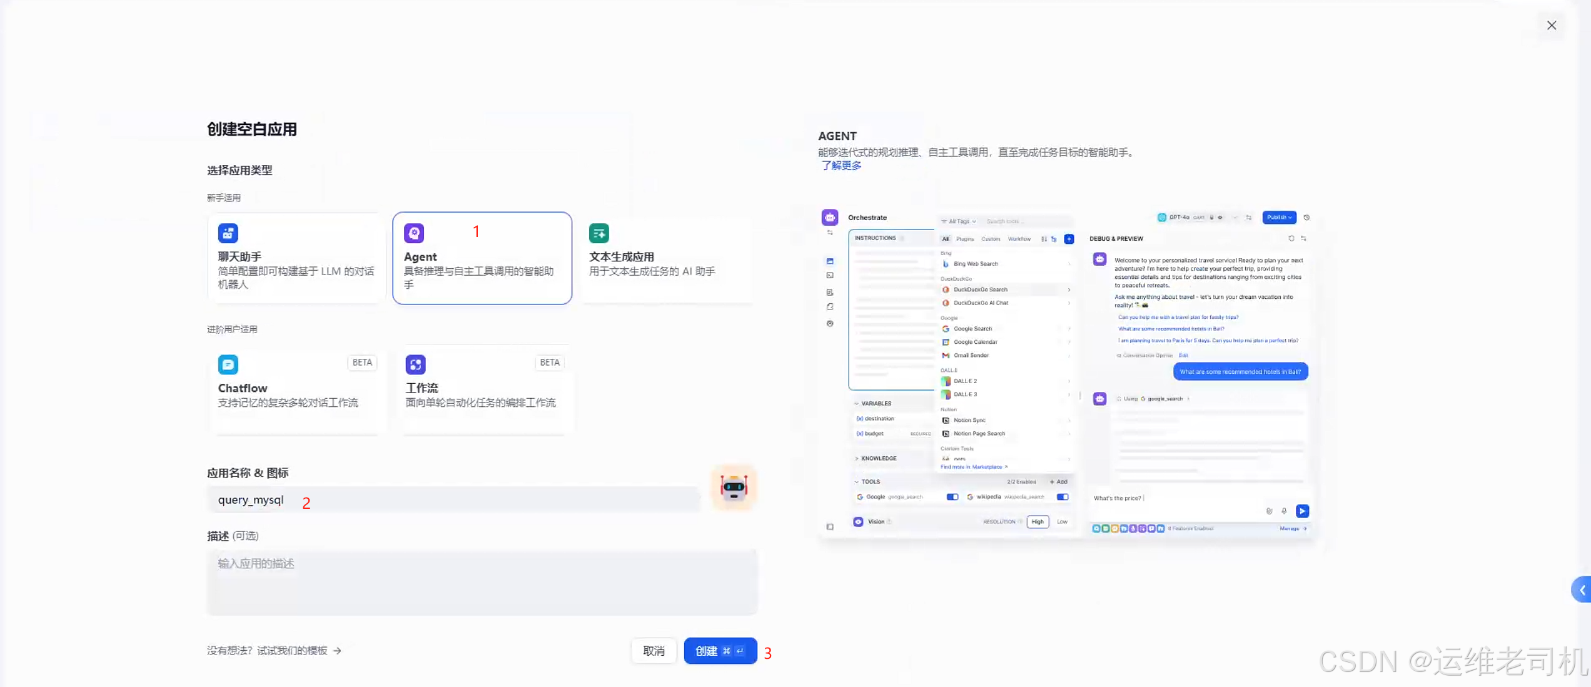
Task: Change the robot app icon
Action: 734,488
